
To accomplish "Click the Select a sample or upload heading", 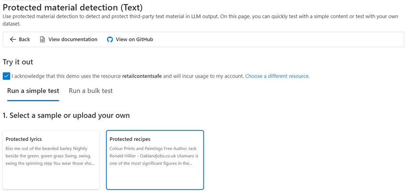I will pos(66,116).
